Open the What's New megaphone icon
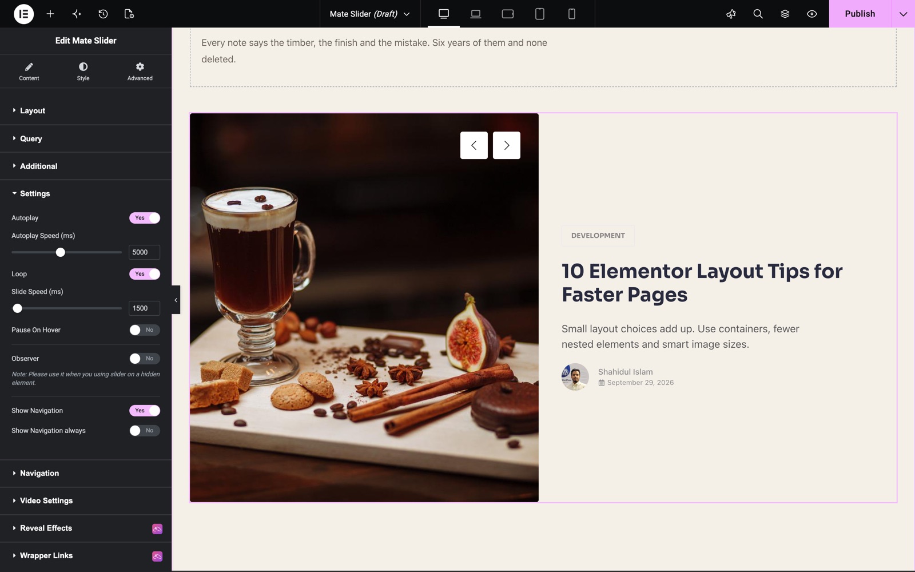This screenshot has width=915, height=572. tap(731, 14)
